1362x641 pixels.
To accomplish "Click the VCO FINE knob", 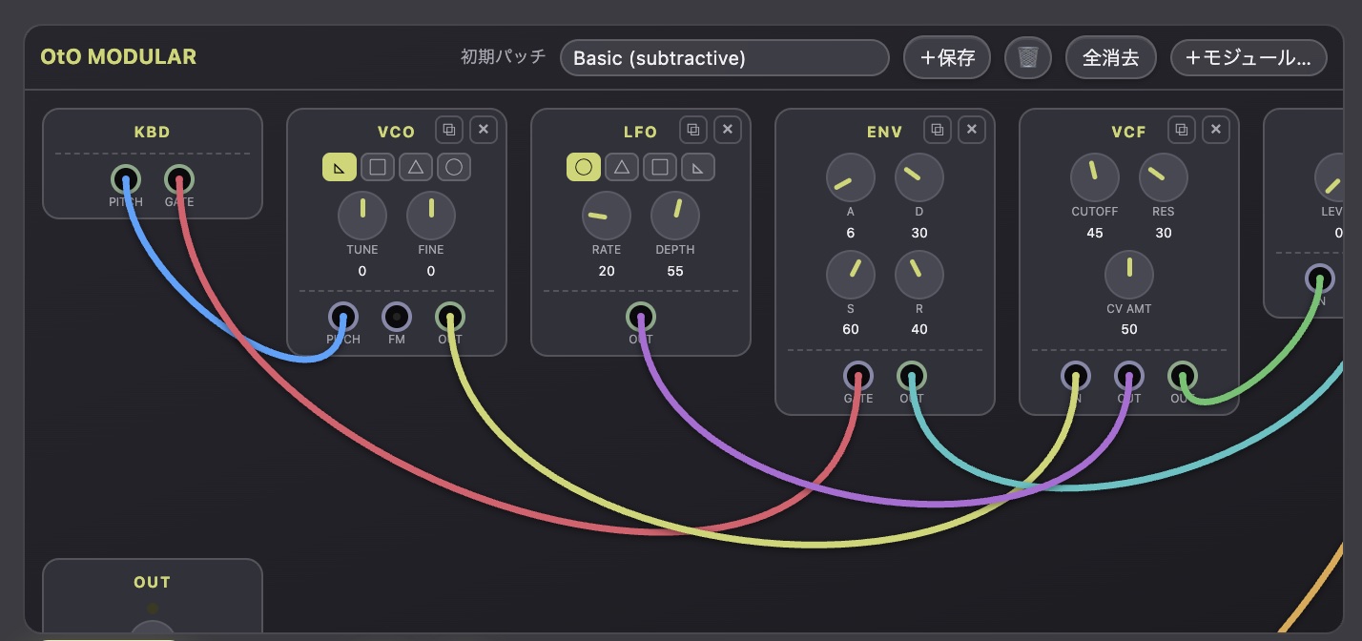I will point(431,216).
